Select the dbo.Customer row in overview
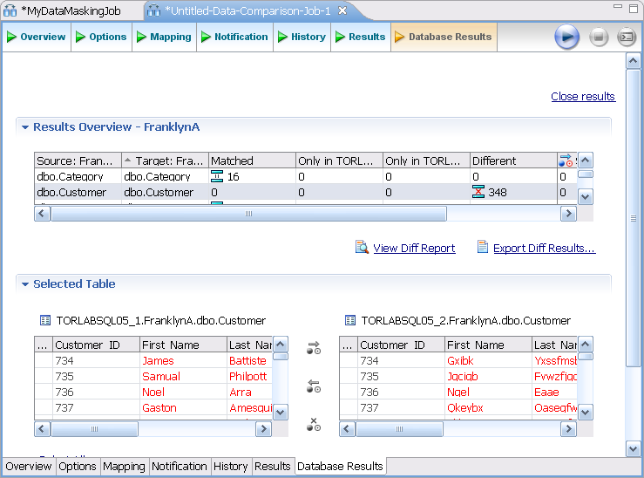 click(x=71, y=192)
